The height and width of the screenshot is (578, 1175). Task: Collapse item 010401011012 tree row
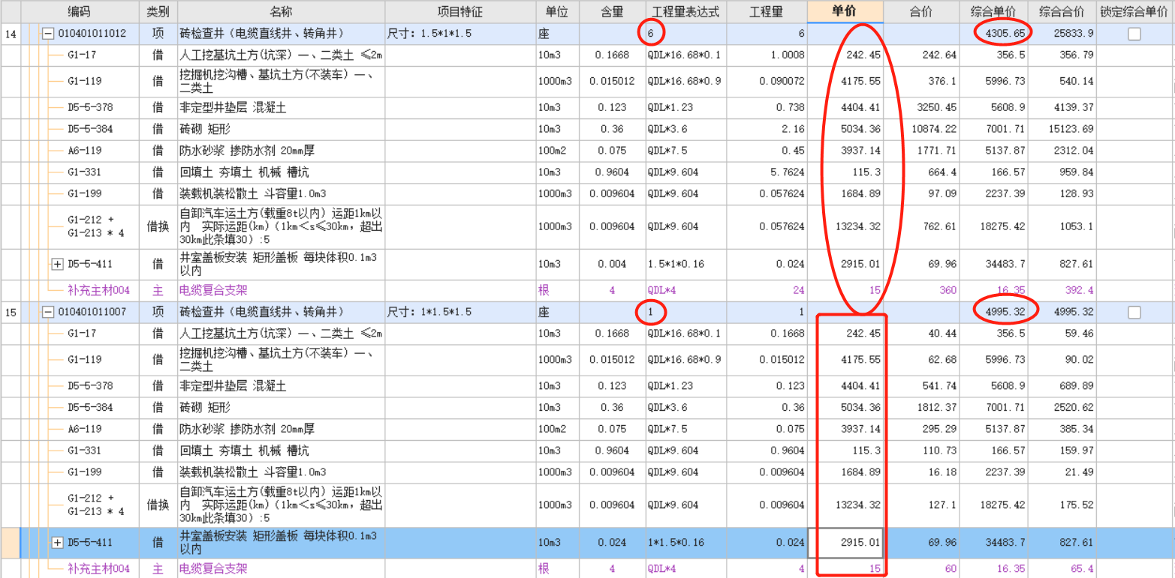pos(49,34)
